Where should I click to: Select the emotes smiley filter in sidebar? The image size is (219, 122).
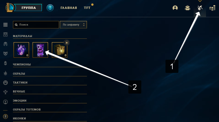[x=5, y=83]
